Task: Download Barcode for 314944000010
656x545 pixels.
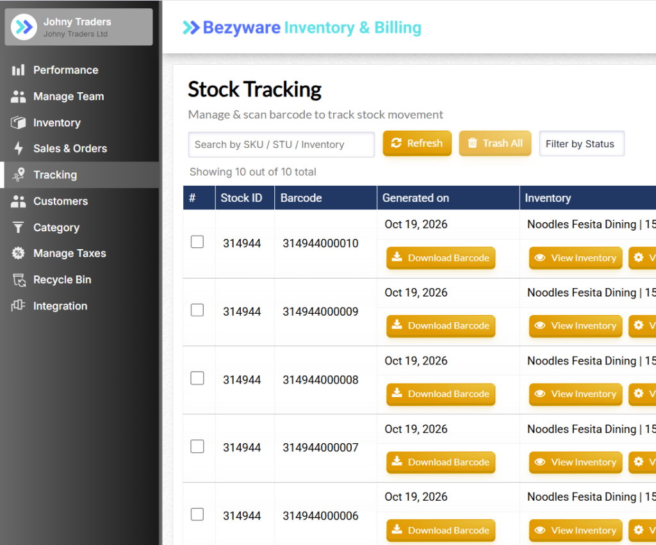Action: pyautogui.click(x=441, y=257)
